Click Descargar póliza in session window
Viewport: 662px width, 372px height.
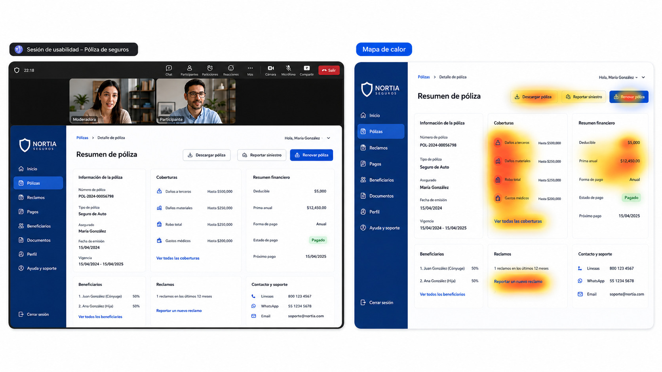tap(207, 155)
